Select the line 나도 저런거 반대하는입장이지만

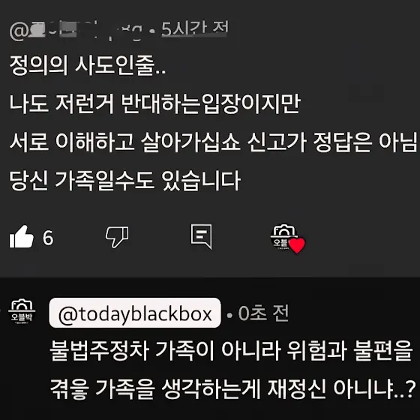[154, 103]
